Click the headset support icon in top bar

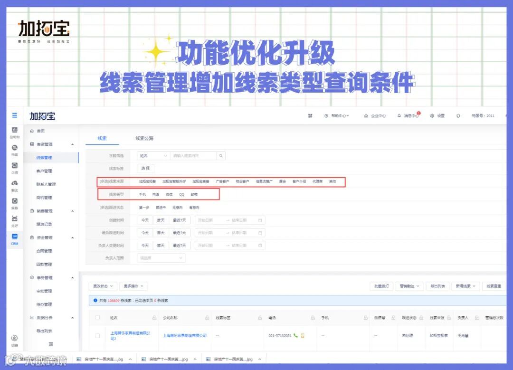click(x=458, y=116)
